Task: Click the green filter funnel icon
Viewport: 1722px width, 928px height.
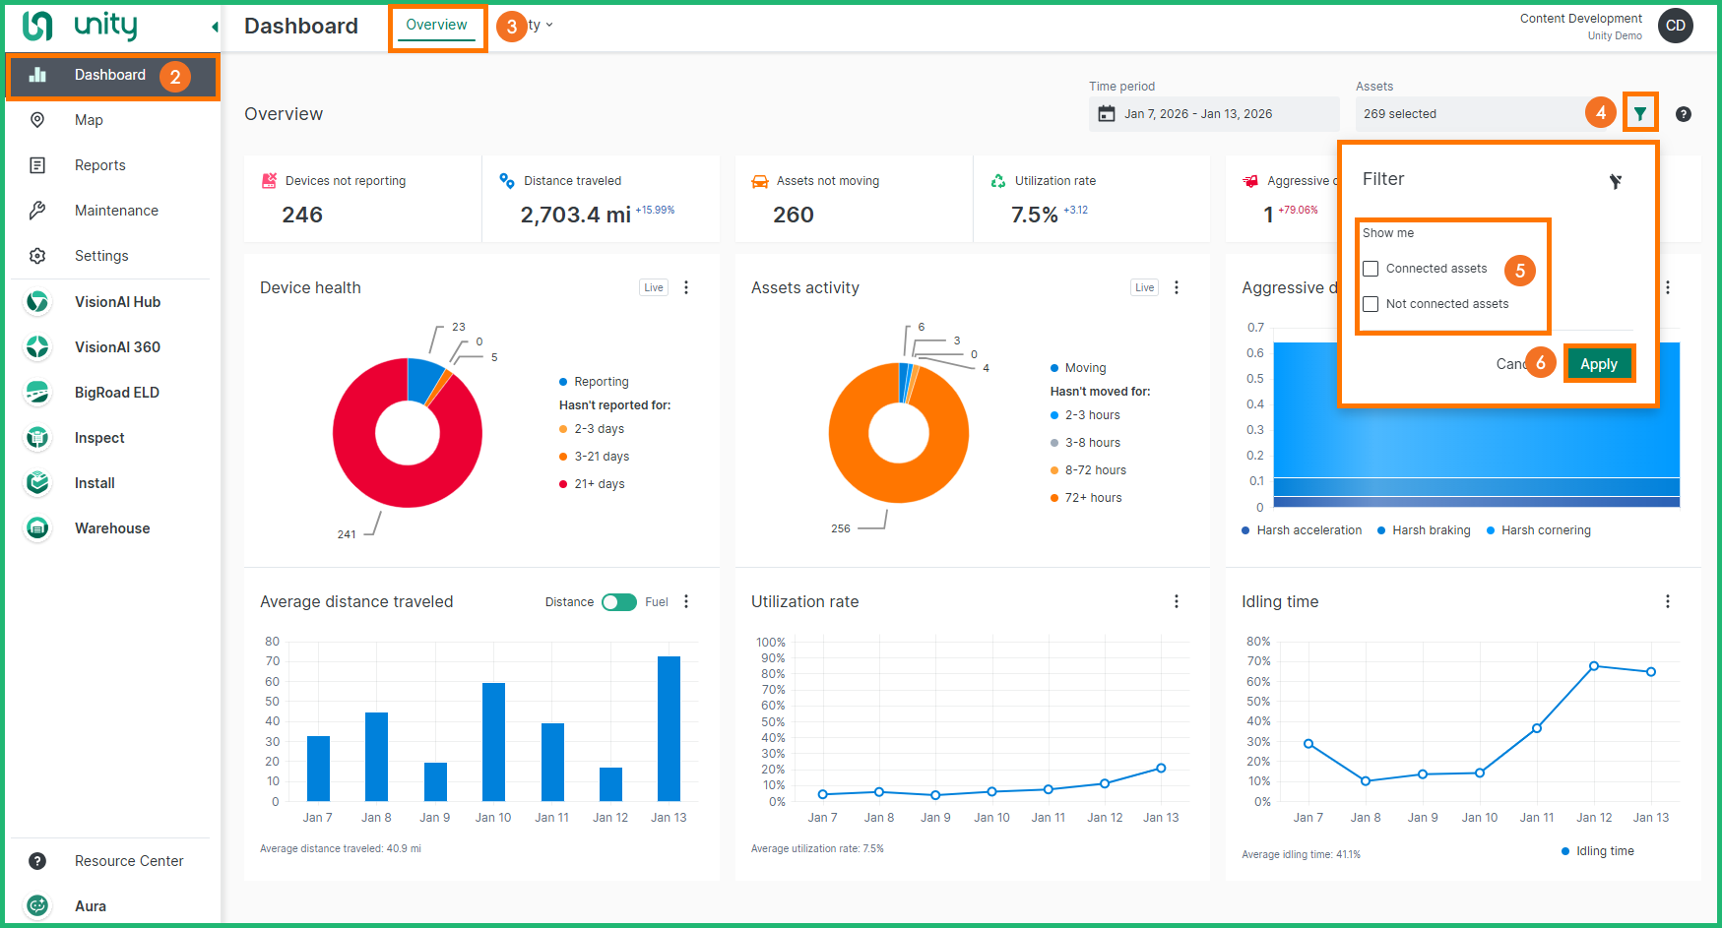Action: click(x=1639, y=114)
